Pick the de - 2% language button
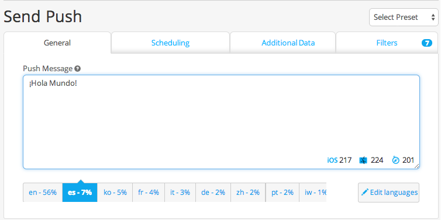 click(x=213, y=193)
